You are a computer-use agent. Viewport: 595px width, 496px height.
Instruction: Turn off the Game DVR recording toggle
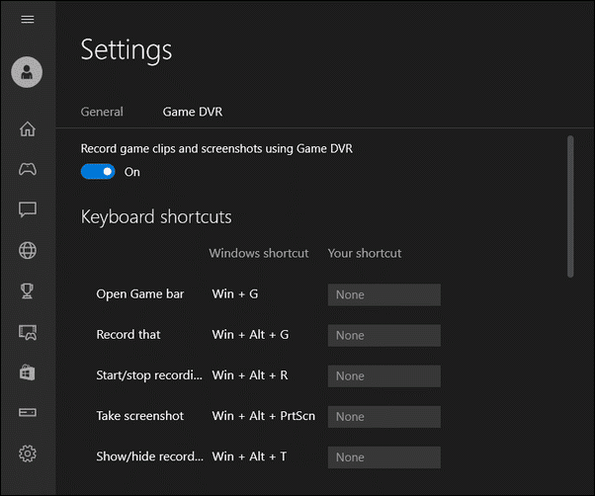pyautogui.click(x=98, y=172)
